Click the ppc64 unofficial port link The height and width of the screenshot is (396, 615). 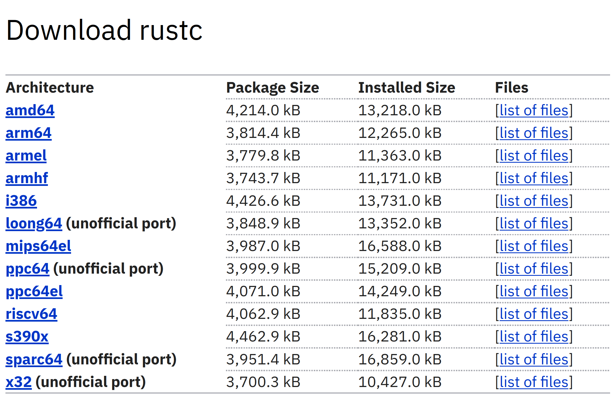click(x=27, y=269)
